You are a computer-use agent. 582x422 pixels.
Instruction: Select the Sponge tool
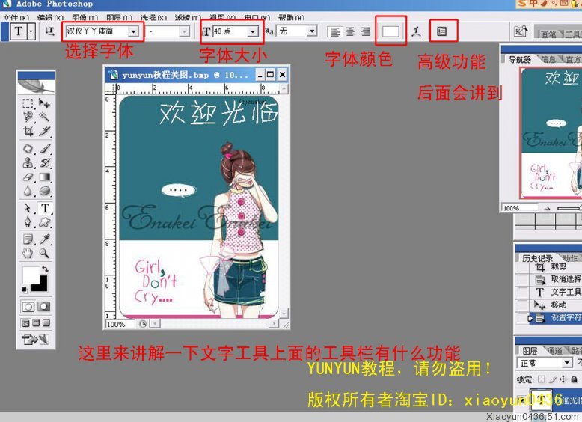tap(45, 191)
